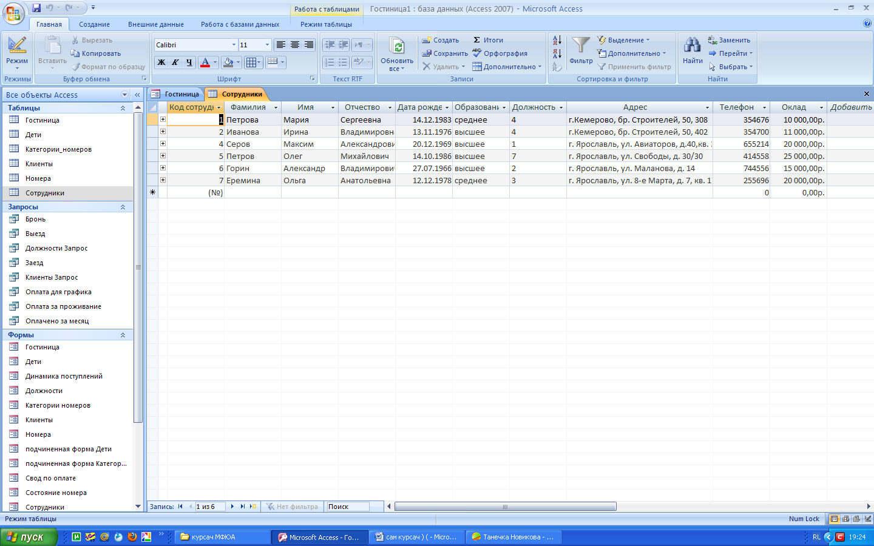Click the Office button
This screenshot has height=546, width=874.
(13, 12)
